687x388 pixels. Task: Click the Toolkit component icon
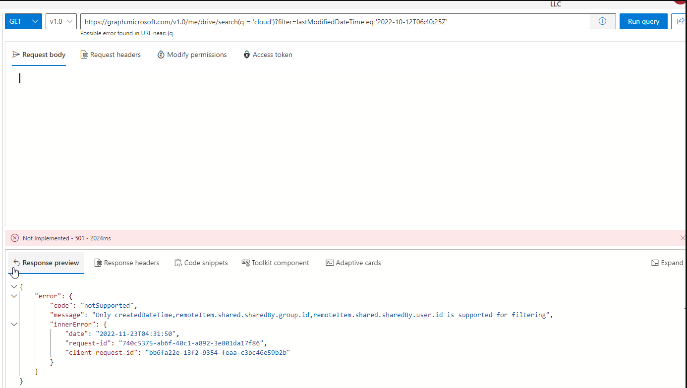coord(245,263)
